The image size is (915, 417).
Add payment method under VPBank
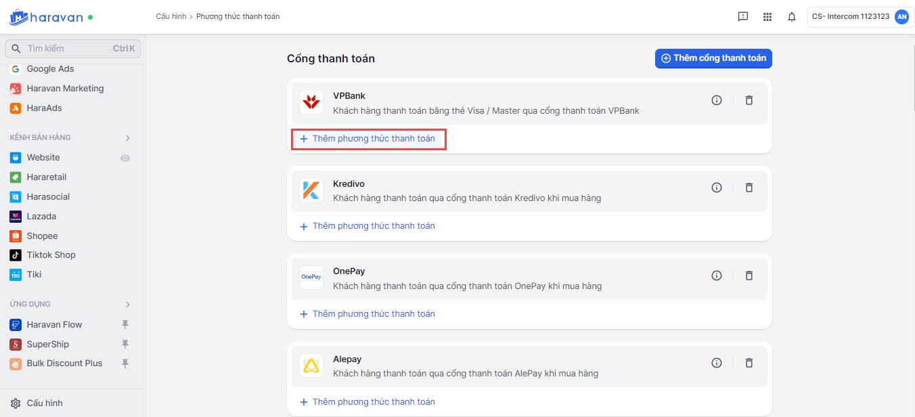point(368,139)
